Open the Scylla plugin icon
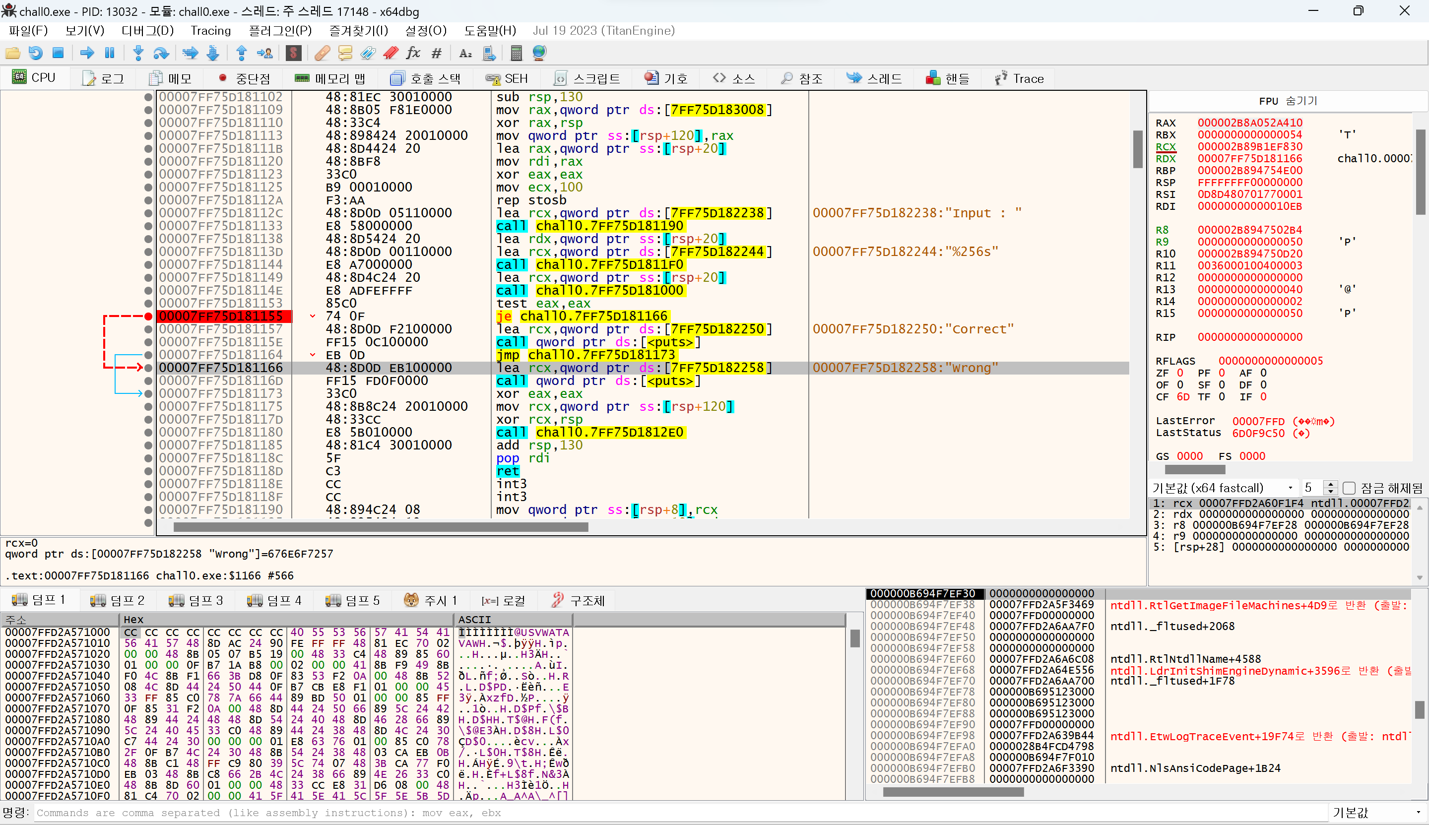This screenshot has width=1429, height=825. 293,53
